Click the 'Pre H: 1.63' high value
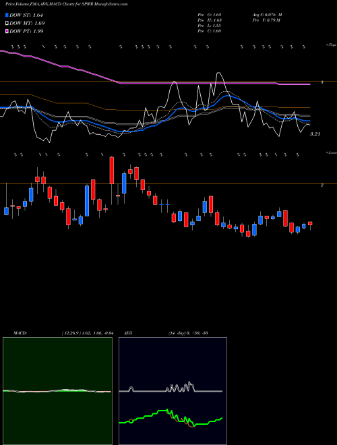The image size is (337, 445). tap(210, 20)
